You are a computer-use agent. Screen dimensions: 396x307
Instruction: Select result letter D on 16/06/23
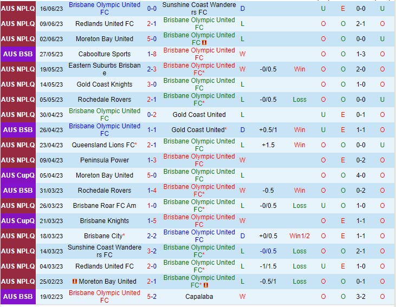[243, 9]
